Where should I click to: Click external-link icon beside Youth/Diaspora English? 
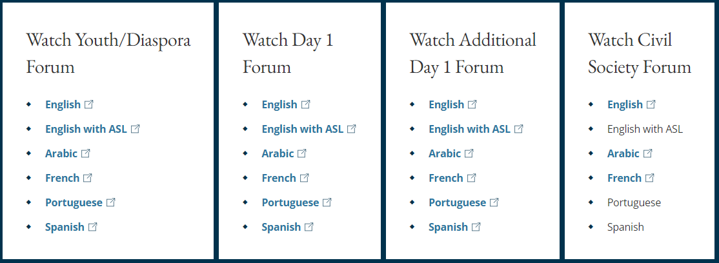pos(89,104)
